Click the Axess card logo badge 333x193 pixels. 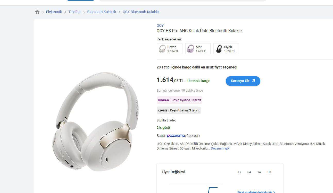[163, 110]
